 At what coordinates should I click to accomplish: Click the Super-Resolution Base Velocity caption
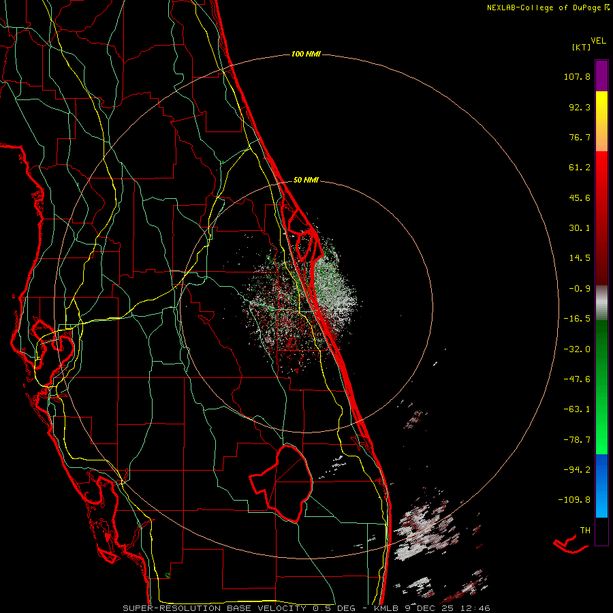click(x=306, y=608)
